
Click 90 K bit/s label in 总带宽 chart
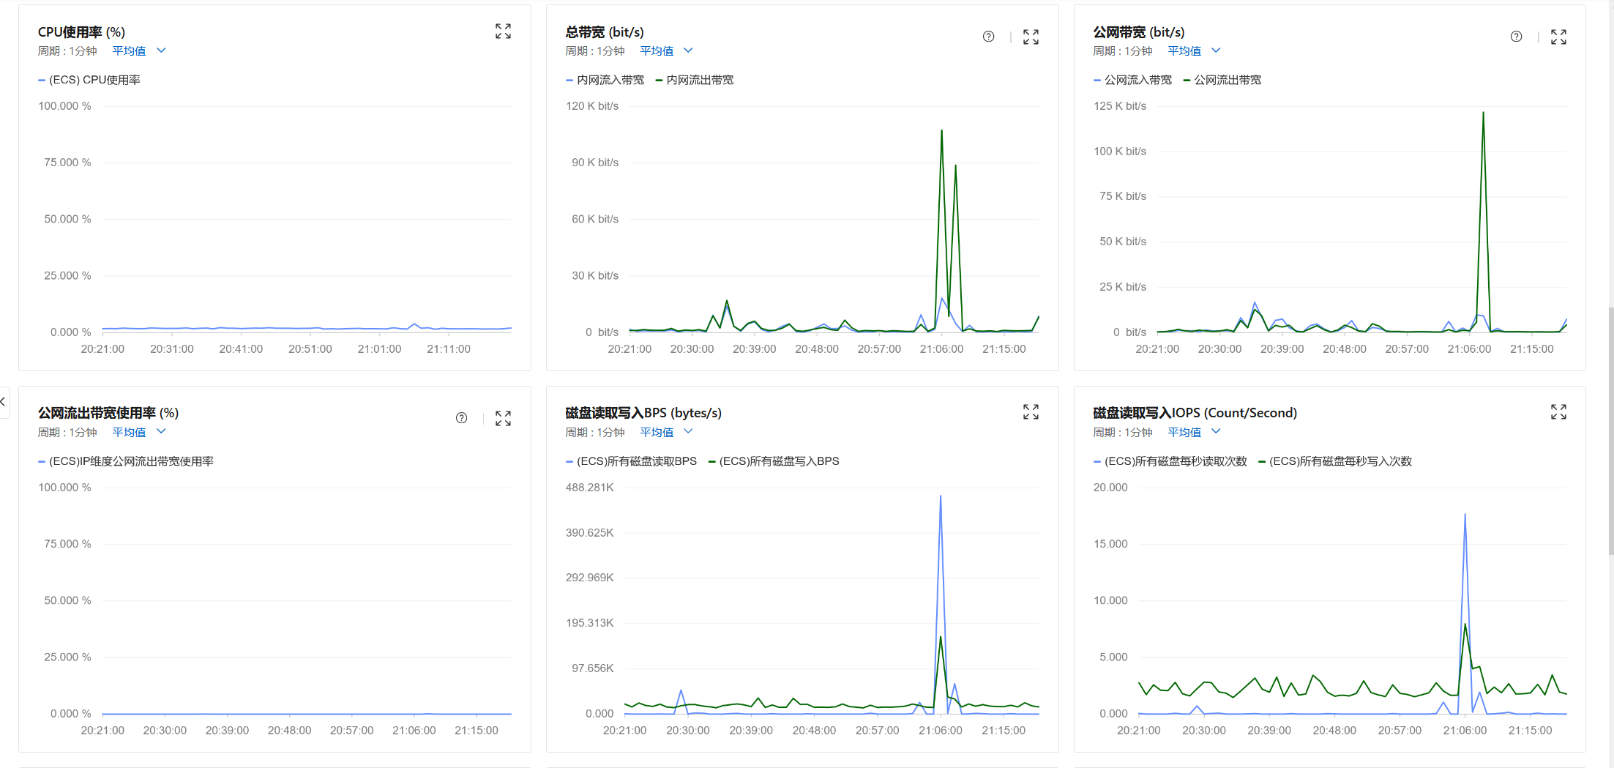[x=595, y=163]
